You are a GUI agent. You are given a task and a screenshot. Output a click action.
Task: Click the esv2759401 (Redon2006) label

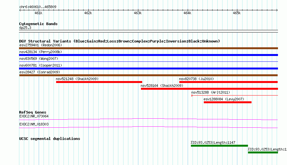[x=41, y=45]
